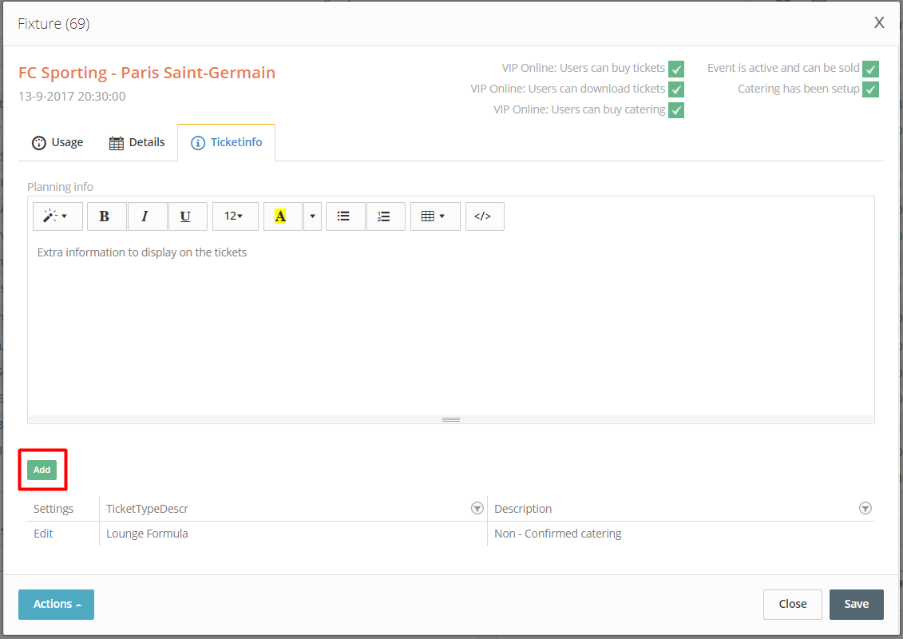The width and height of the screenshot is (903, 639).
Task: Open the TicketTypeDescr column filter
Action: pyautogui.click(x=477, y=508)
